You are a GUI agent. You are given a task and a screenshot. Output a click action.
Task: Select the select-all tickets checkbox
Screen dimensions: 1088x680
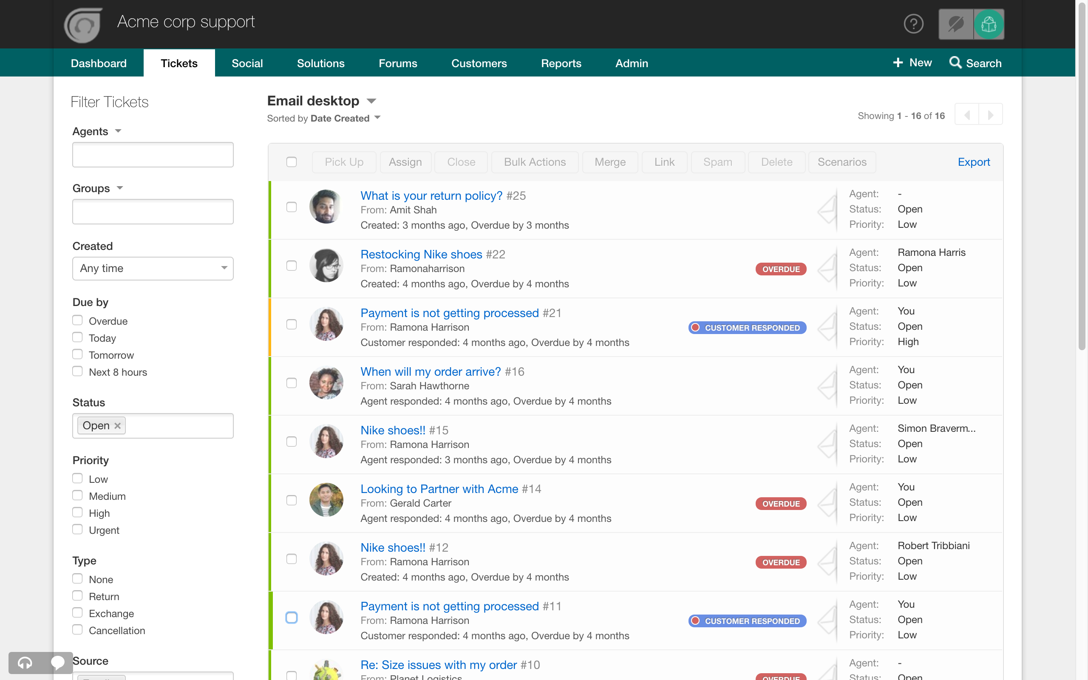point(291,161)
